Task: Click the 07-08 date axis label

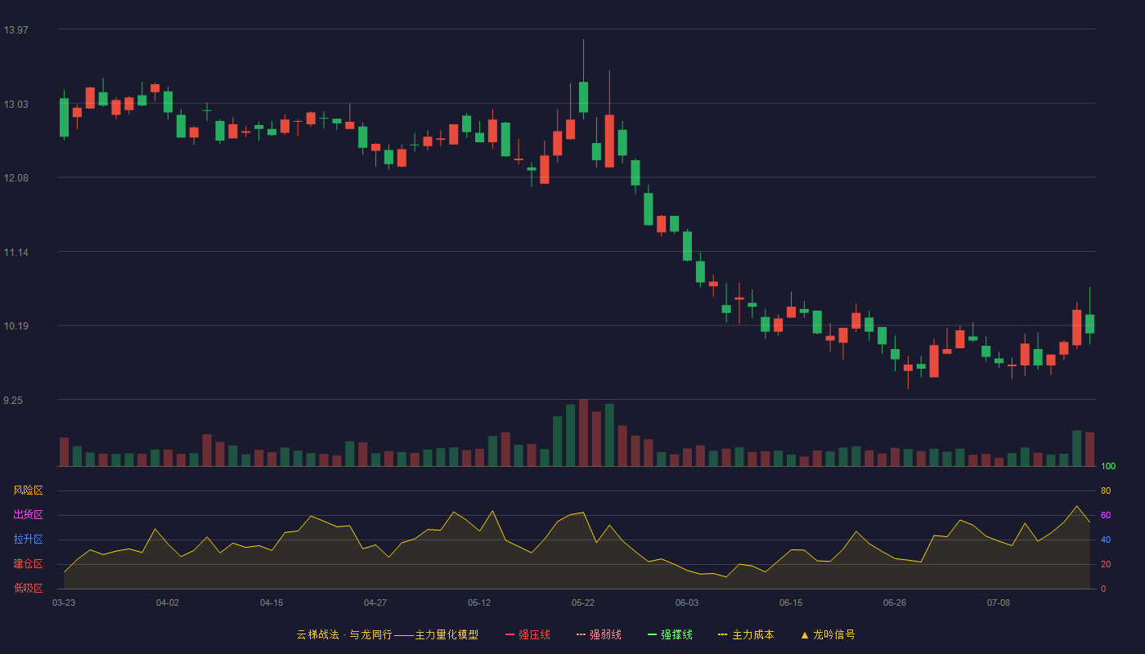Action: point(999,602)
